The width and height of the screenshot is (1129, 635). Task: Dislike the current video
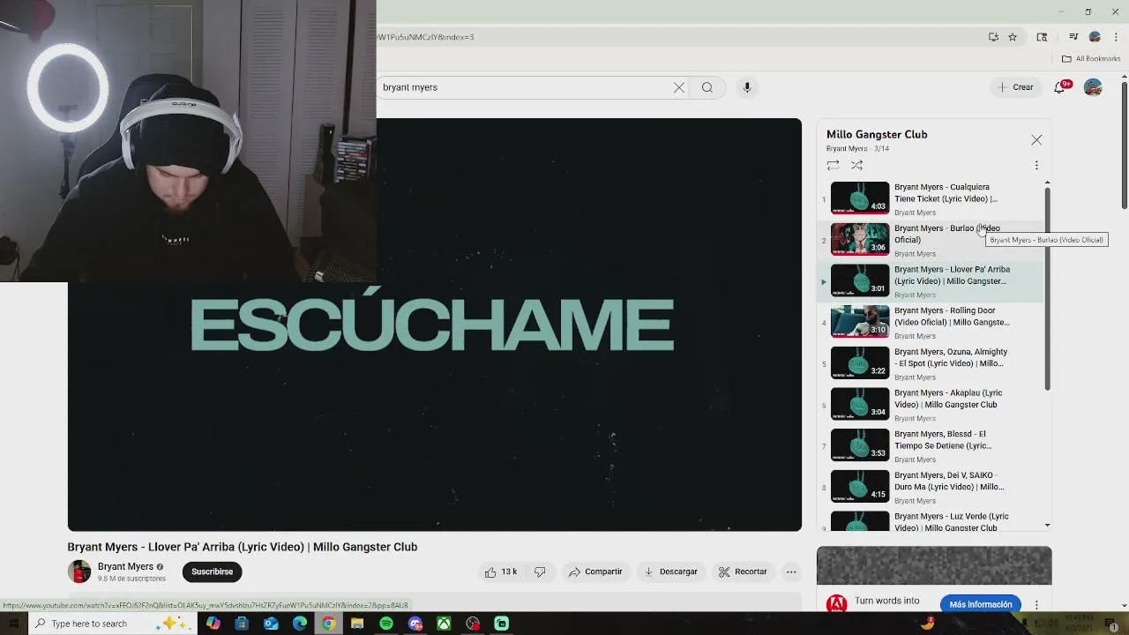tap(540, 571)
